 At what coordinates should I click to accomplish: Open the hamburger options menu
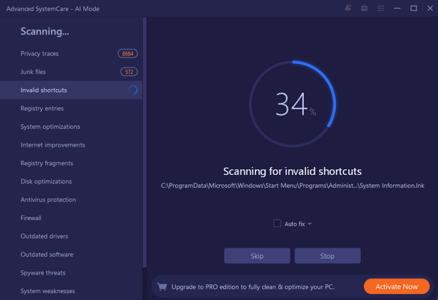(381, 8)
